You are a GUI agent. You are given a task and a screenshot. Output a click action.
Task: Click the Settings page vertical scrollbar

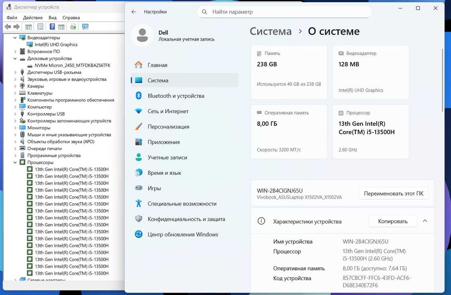442,81
